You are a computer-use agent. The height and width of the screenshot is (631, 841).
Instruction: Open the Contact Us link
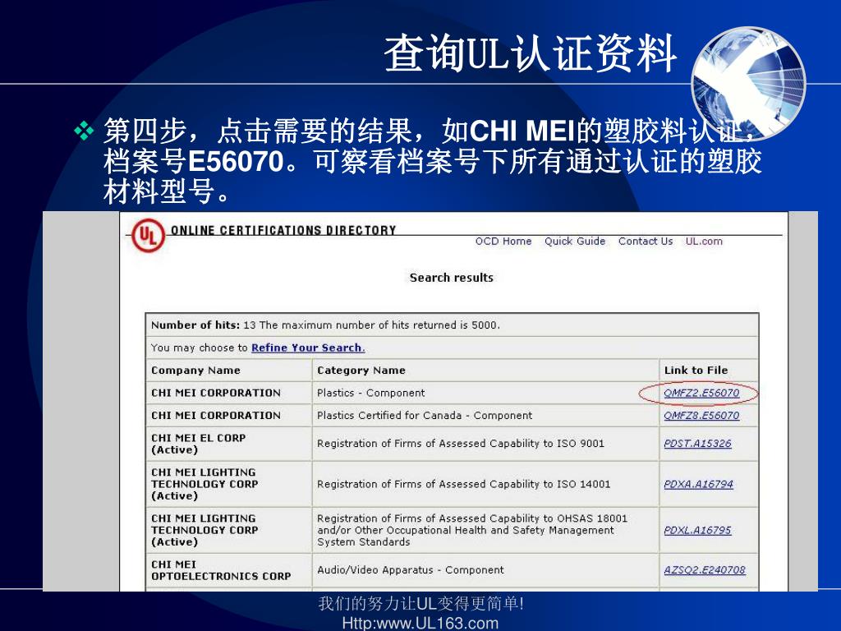pos(646,241)
